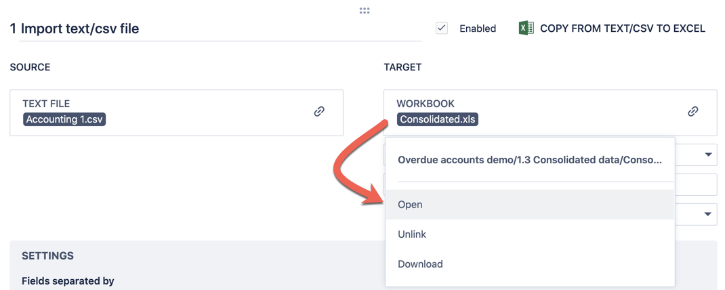The width and height of the screenshot is (725, 290).
Task: Click link icon in the Workbook box
Action: pos(692,111)
